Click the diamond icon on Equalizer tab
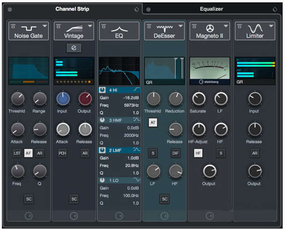 tap(275, 9)
